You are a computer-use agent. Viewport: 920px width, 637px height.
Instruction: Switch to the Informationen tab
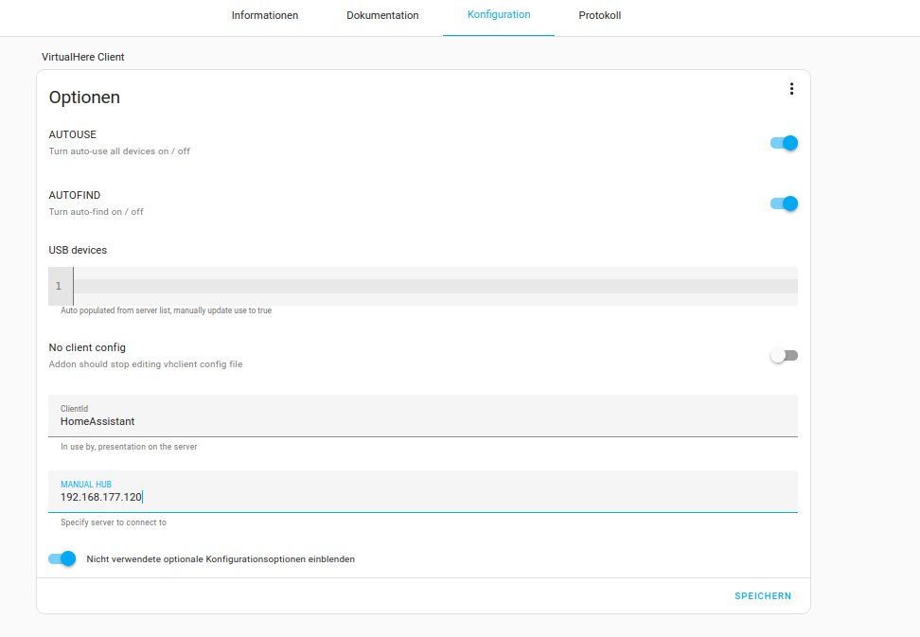[265, 16]
